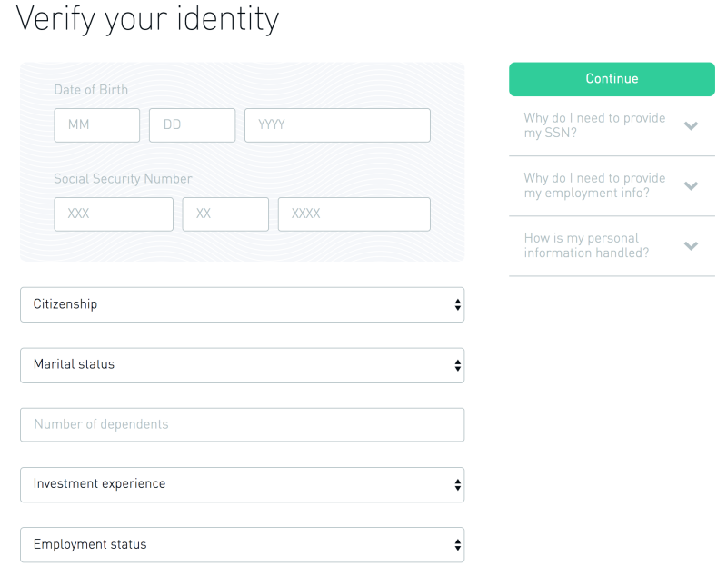Open "Why do I need to provide my SSN?"
Viewport: 727px width, 576px height.
coord(594,125)
